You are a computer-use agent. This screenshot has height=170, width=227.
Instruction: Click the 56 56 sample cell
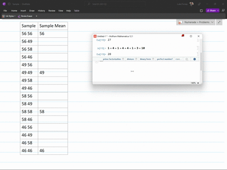point(29,34)
